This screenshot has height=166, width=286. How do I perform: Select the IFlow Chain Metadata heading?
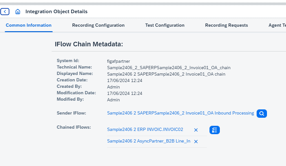click(x=89, y=44)
